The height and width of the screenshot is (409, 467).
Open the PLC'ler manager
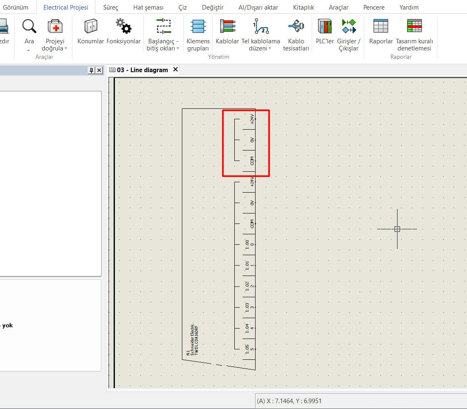pyautogui.click(x=325, y=31)
